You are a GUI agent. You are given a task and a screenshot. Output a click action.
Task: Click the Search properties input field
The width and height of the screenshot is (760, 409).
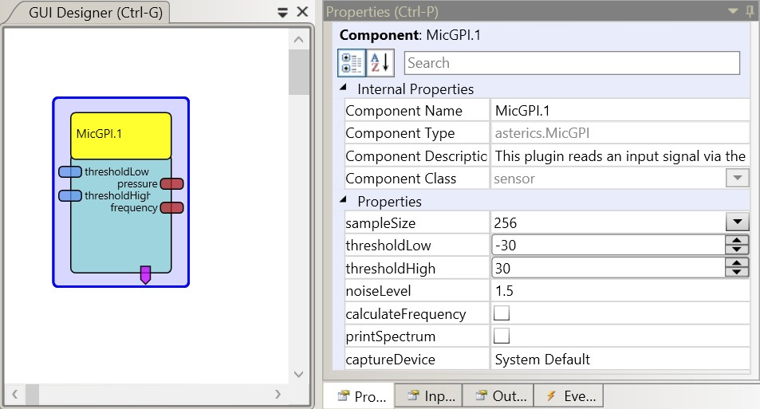571,63
